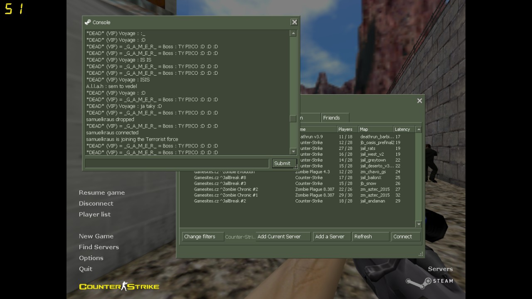Click the Servers window resize grip
Screen dimensions: 532x299
click(x=421, y=254)
